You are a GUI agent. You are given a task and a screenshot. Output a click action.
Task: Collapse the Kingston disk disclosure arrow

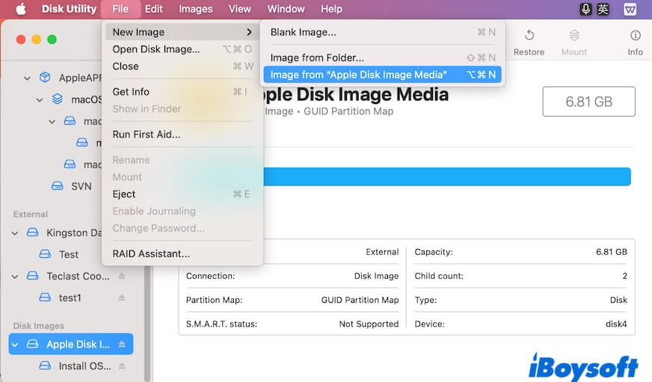tap(16, 232)
